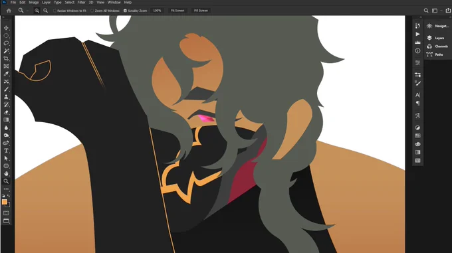Viewport: 452px width, 253px height.
Task: Open the orange foreground color swatch
Action: click(x=5, y=202)
